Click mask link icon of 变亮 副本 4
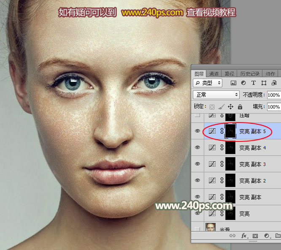281x250 pixels. [x=222, y=148]
